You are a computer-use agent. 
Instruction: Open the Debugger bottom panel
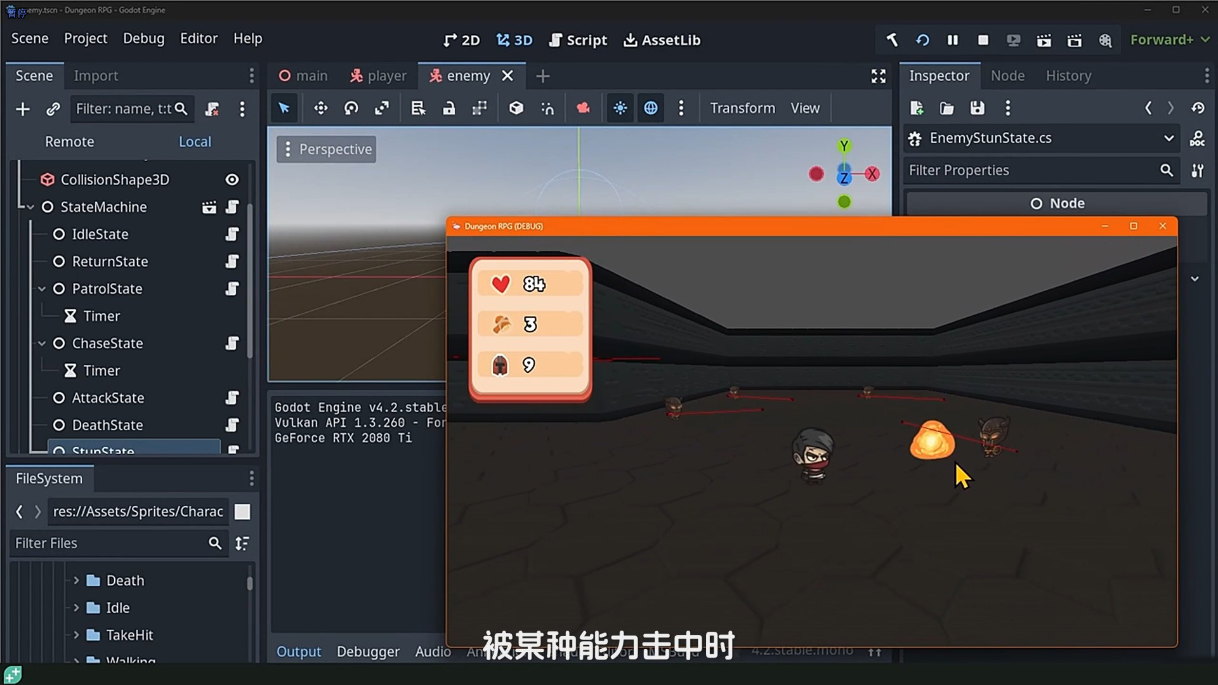pos(368,651)
